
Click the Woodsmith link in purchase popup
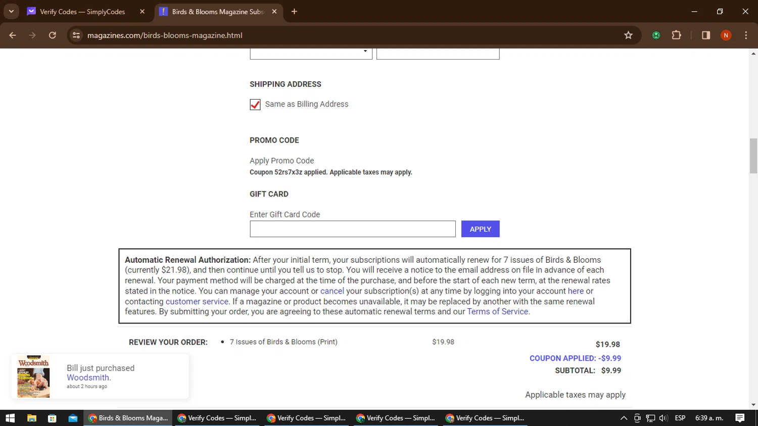(x=88, y=377)
